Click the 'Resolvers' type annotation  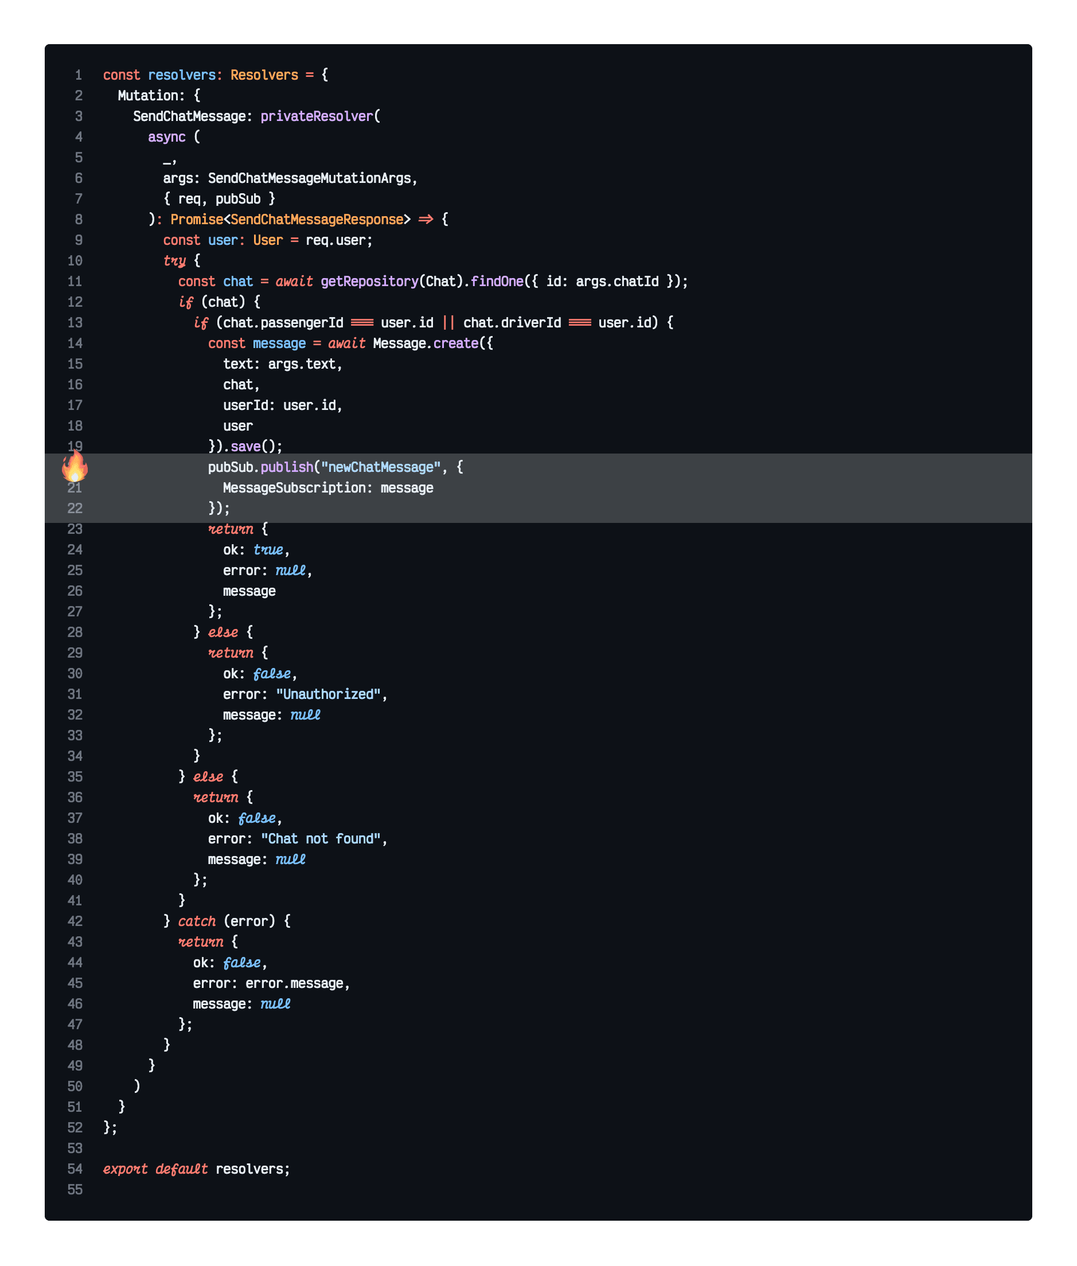coord(264,75)
